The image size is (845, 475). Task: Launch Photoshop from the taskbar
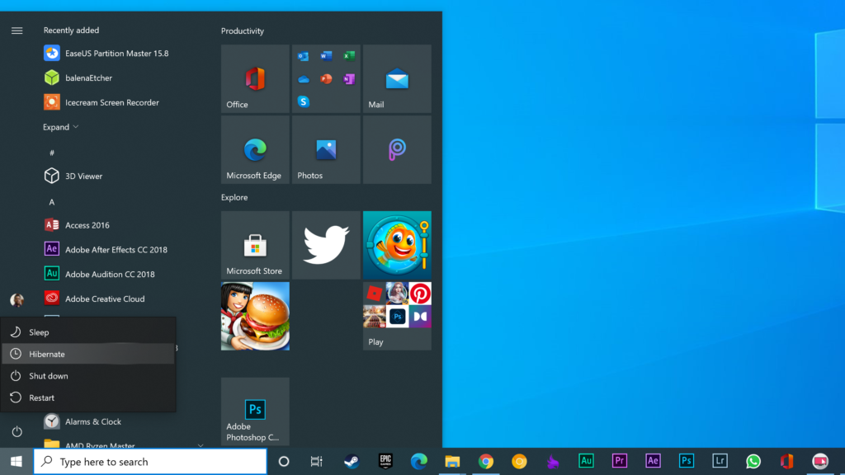tap(686, 462)
